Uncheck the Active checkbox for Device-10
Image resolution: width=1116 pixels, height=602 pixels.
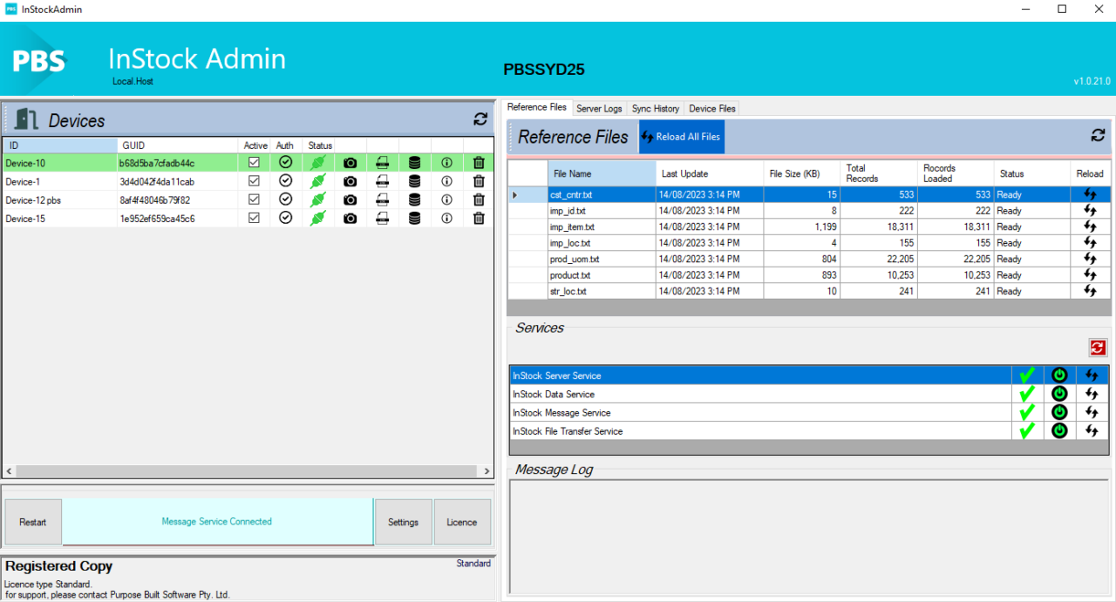click(x=254, y=162)
